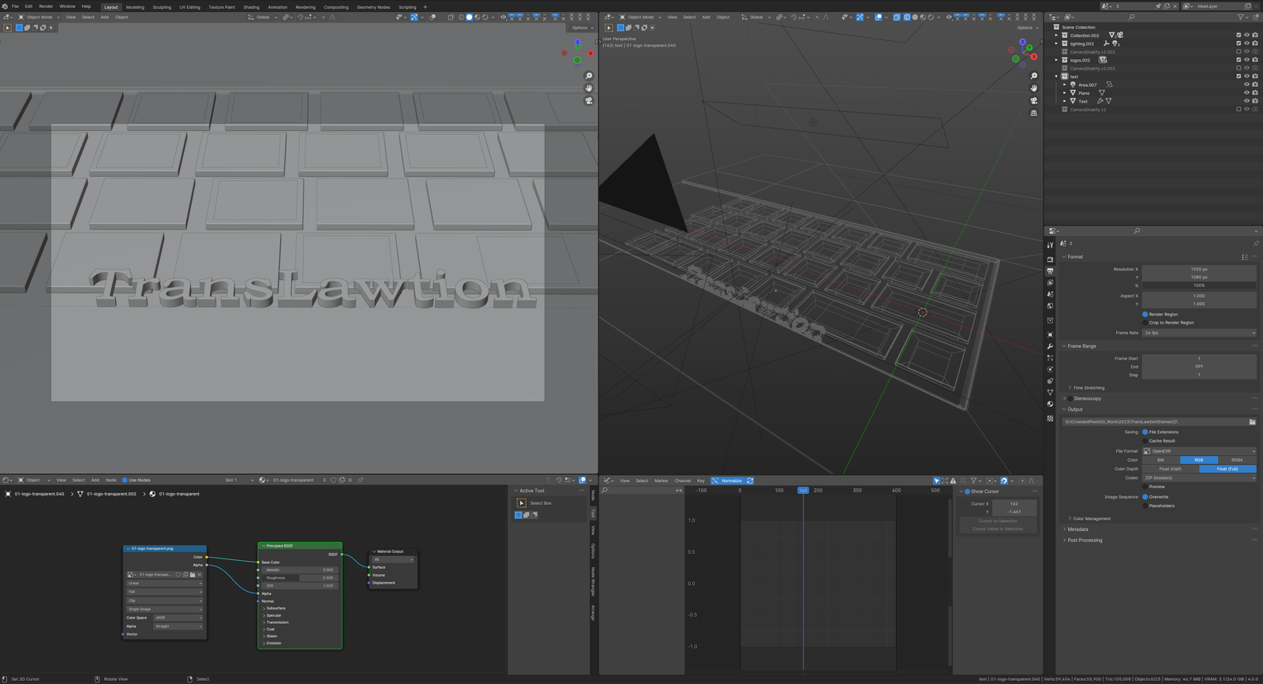Open the Modifier wrench properties tab
1263x684 pixels.
(x=1050, y=346)
